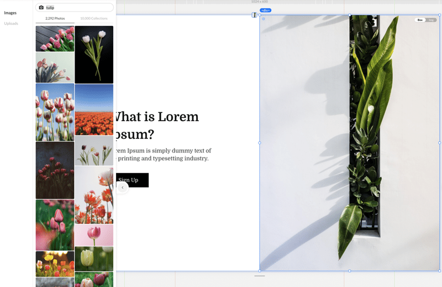The height and width of the screenshot is (287, 442).
Task: Switch the toggle to Img mode
Action: [x=432, y=20]
